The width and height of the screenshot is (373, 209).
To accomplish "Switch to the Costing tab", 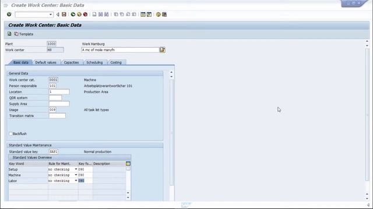I will pos(116,62).
